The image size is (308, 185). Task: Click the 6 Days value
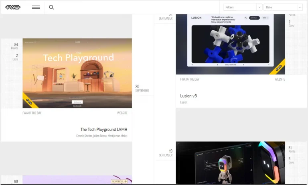(291, 161)
